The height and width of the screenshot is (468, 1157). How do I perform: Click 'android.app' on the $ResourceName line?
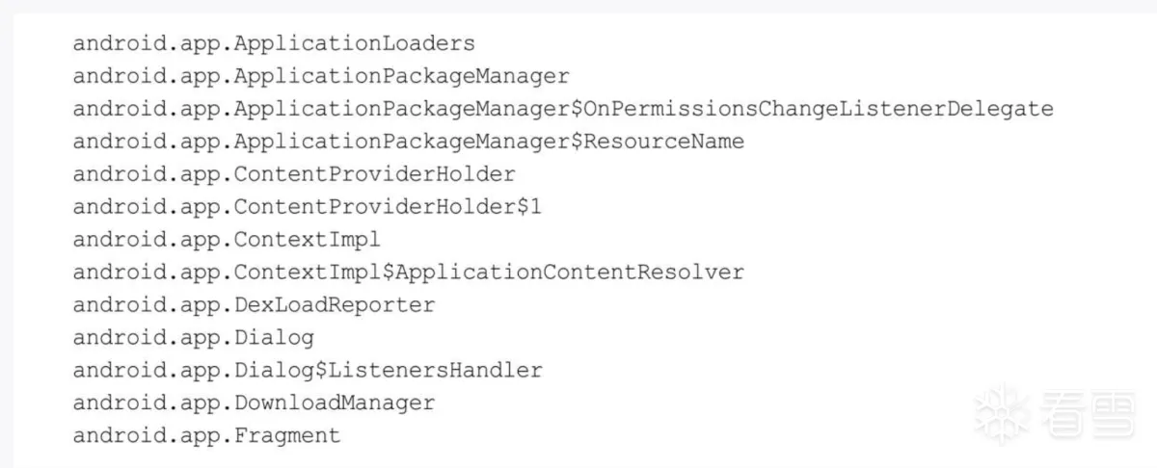point(147,142)
